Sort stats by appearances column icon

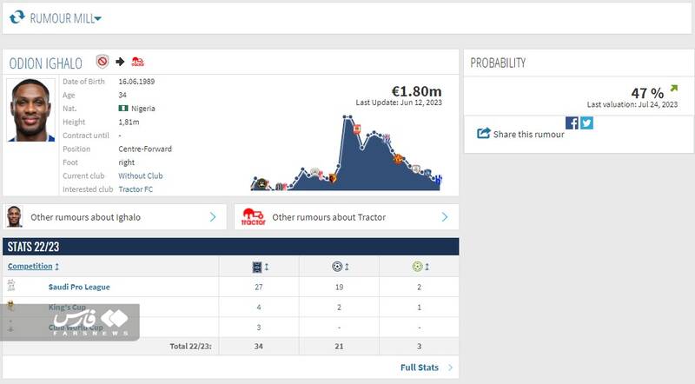(x=257, y=267)
